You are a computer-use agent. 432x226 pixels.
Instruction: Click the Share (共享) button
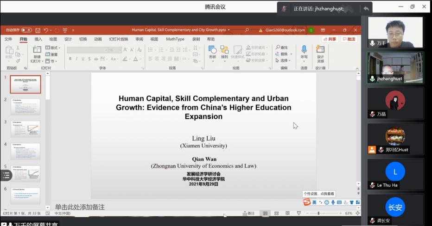tap(330, 39)
